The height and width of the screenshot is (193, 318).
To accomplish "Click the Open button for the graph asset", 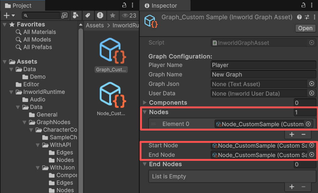I will pyautogui.click(x=305, y=28).
